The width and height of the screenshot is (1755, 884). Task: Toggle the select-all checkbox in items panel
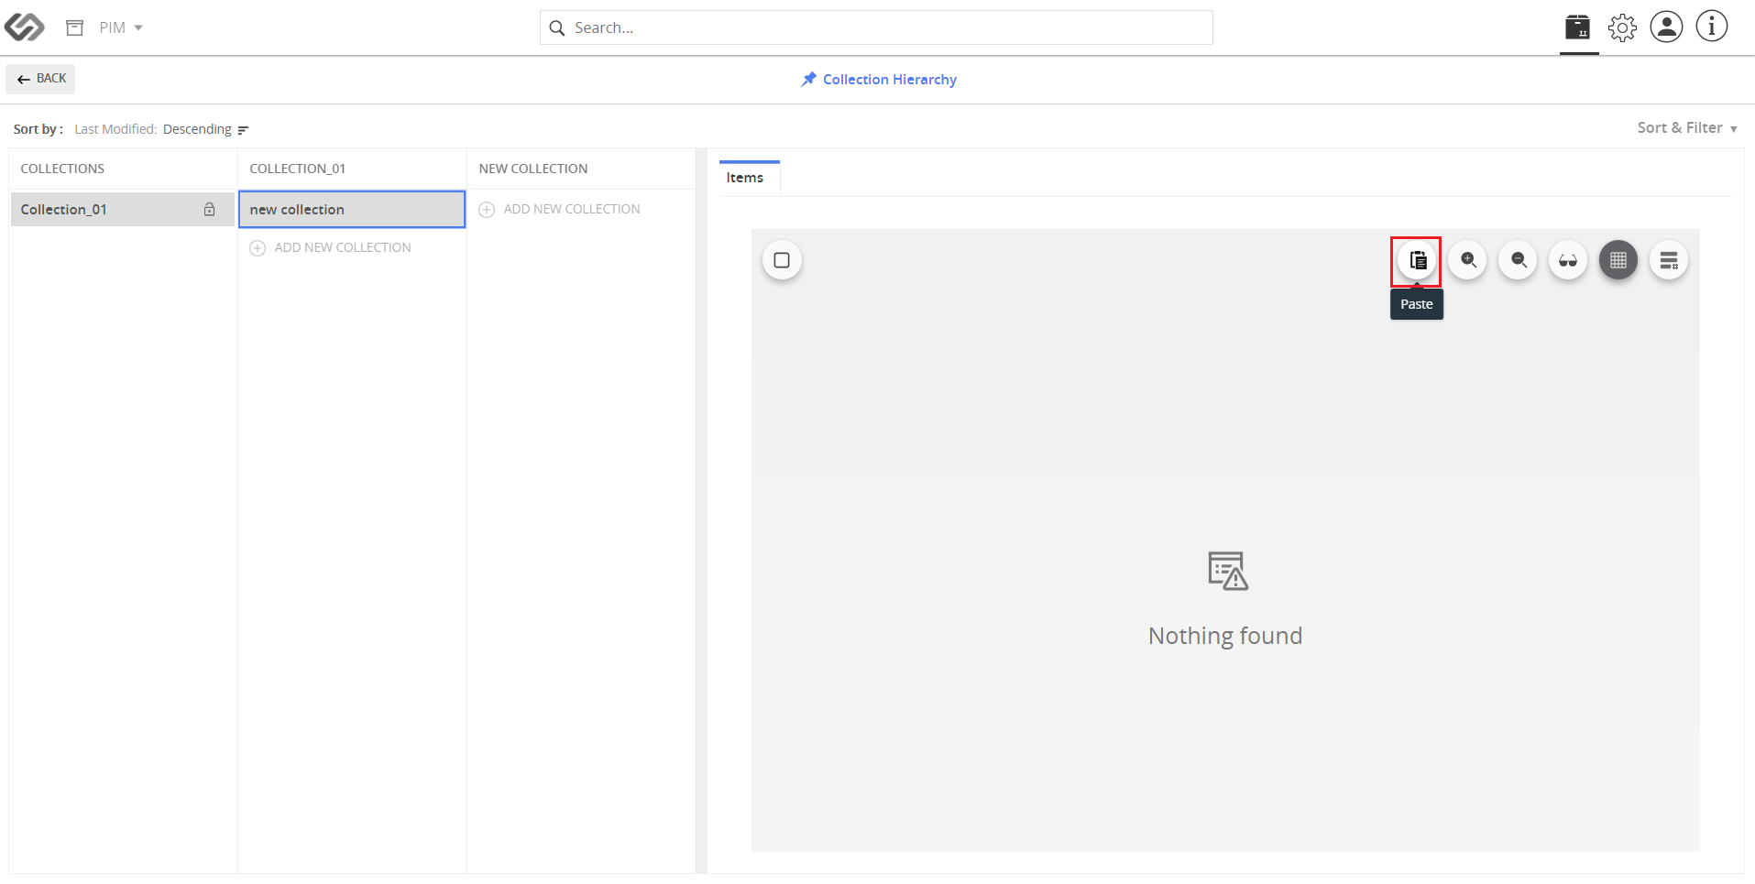click(x=782, y=260)
